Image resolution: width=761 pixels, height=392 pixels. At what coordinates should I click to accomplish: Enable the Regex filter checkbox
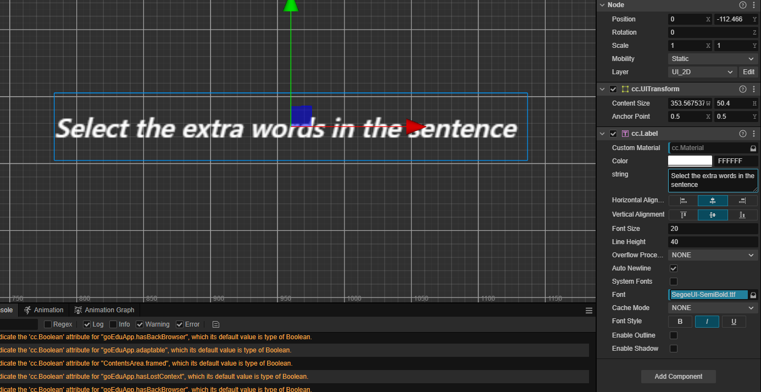pyautogui.click(x=48, y=324)
